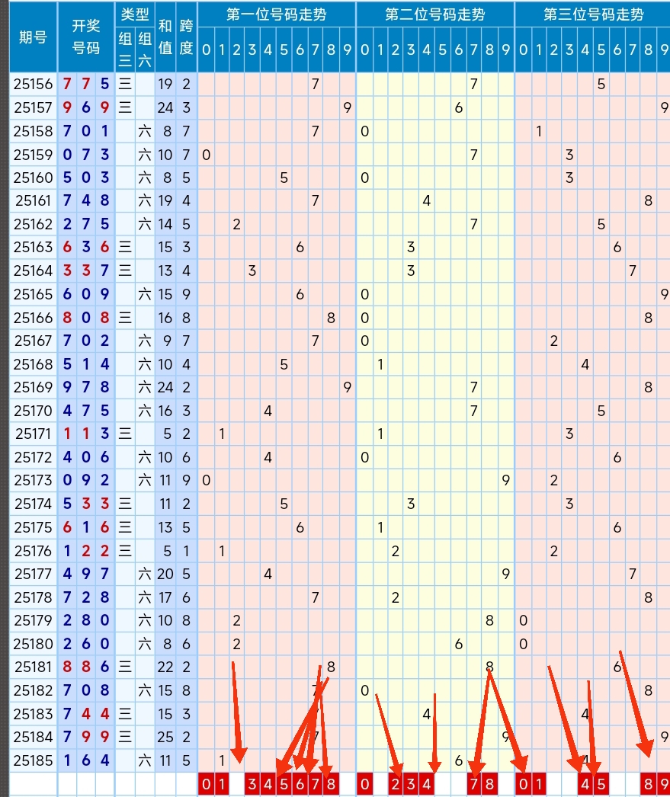Screen dimensions: 670x797
Task: Select issue number 25166
Action: pyautogui.click(x=33, y=318)
